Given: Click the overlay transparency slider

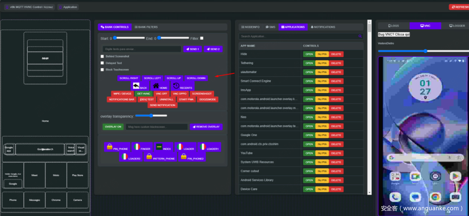Looking at the screenshot, I should 151,116.
